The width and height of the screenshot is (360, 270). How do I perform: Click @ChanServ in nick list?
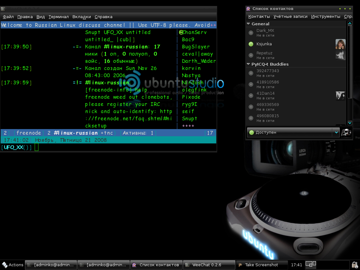pyautogui.click(x=193, y=32)
